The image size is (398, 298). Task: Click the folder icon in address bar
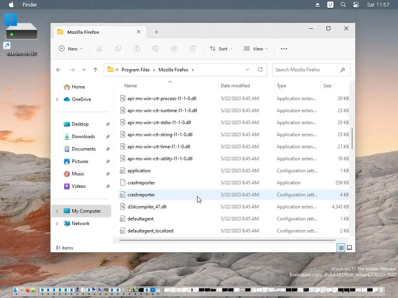point(110,69)
